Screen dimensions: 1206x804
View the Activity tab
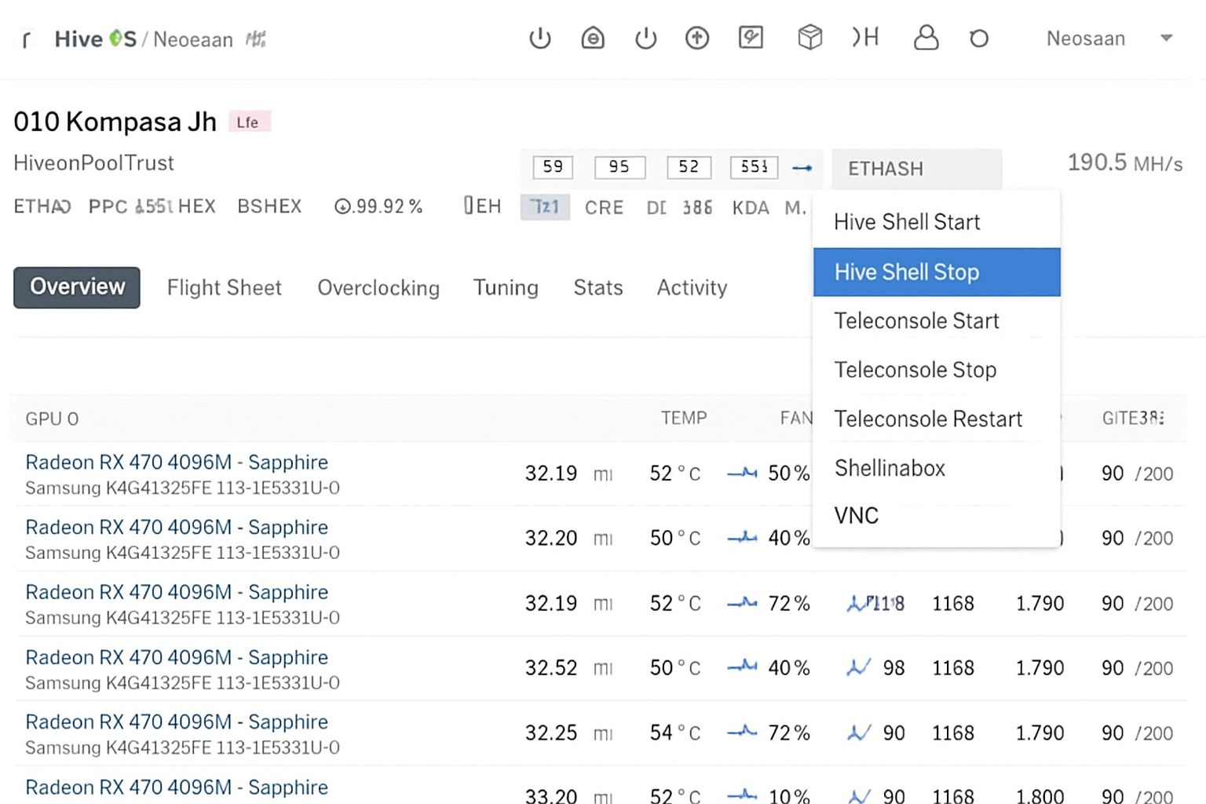coord(693,287)
